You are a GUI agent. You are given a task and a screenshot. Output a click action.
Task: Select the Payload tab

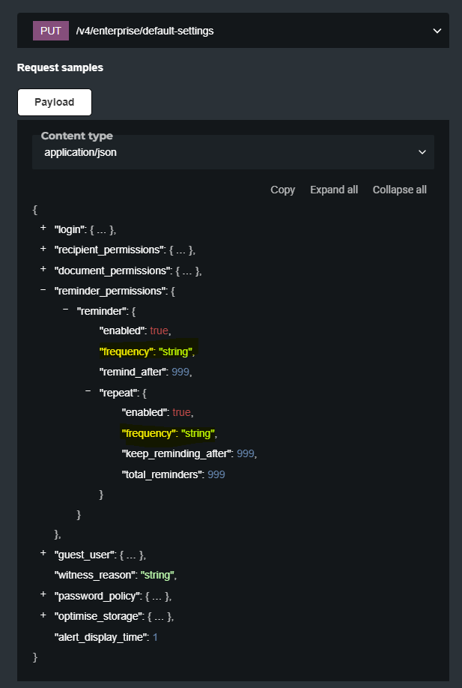tap(55, 102)
